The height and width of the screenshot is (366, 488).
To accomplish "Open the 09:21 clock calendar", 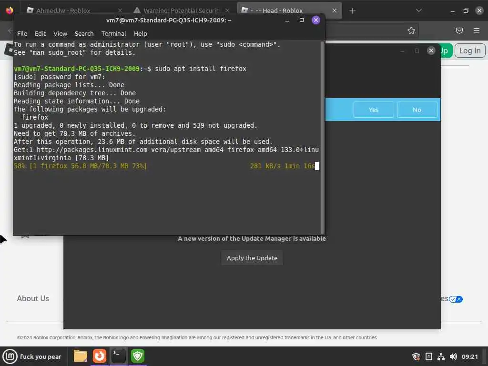I will click(469, 356).
